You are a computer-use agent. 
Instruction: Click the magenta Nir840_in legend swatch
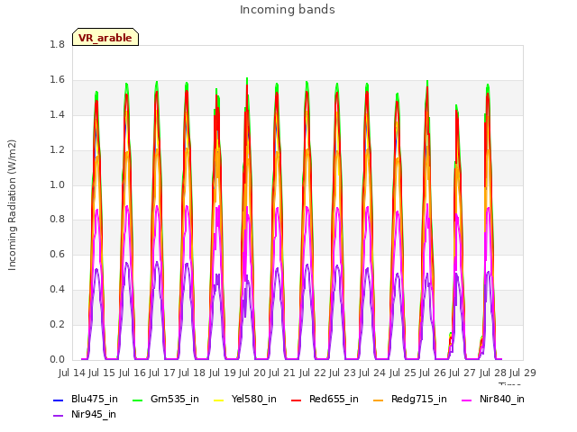[x=466, y=400]
